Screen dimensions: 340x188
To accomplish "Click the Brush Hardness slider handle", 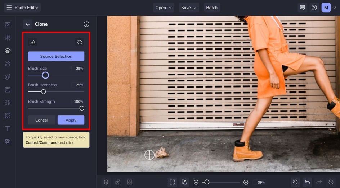I will 43,91.
